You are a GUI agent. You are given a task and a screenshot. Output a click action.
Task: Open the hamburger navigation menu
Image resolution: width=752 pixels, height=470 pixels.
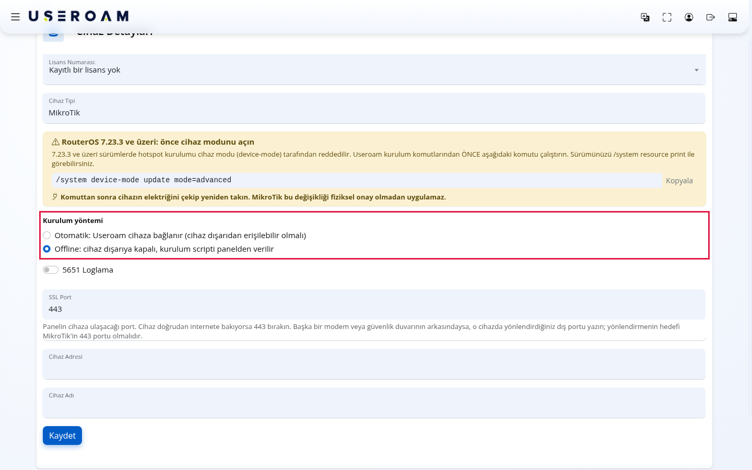tap(16, 17)
